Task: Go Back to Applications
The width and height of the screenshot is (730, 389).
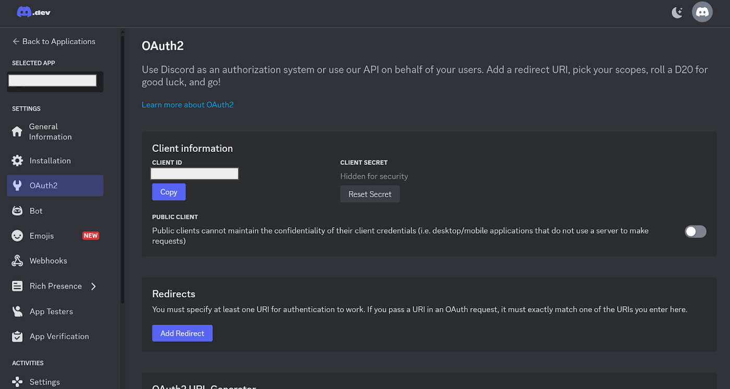Action: point(54,41)
